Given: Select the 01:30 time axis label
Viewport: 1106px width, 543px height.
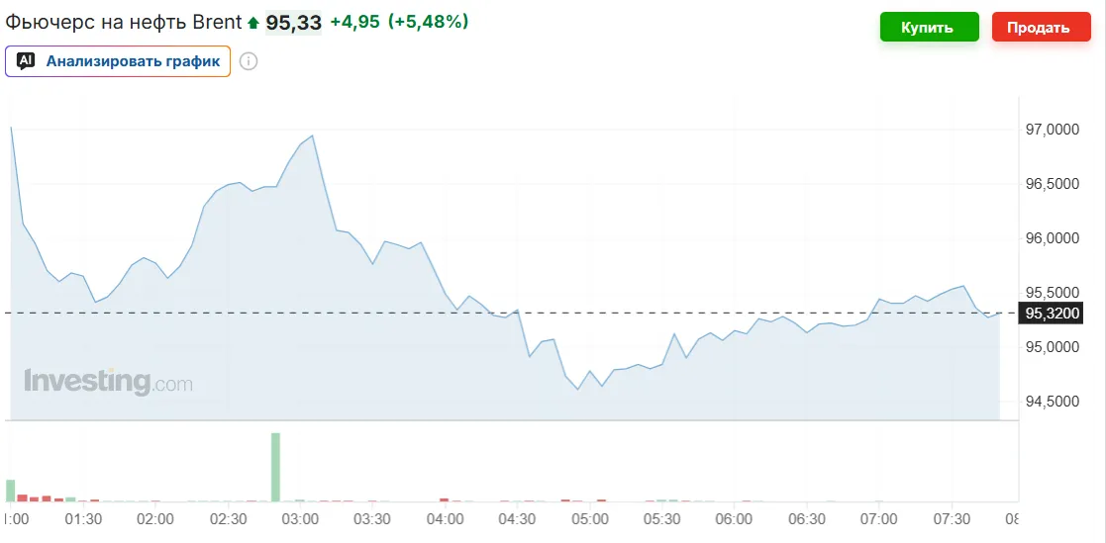Looking at the screenshot, I should 83,518.
